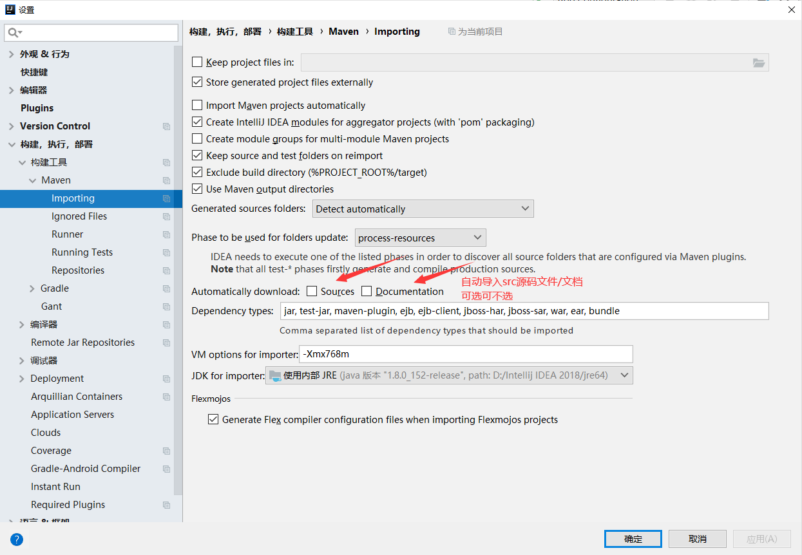Check the Documentation auto-download box

367,292
